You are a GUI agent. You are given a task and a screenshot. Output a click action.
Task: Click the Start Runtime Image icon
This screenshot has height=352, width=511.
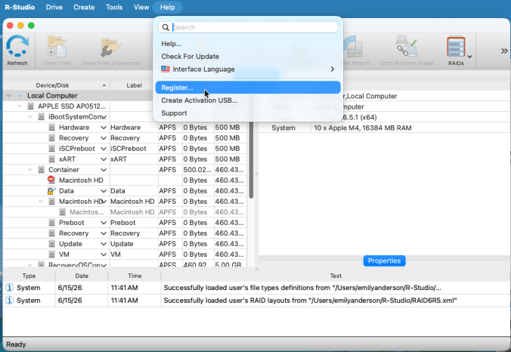(407, 47)
